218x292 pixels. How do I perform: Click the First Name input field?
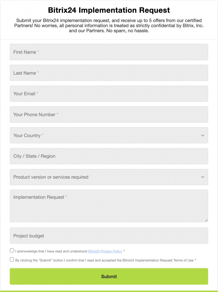pyautogui.click(x=109, y=52)
